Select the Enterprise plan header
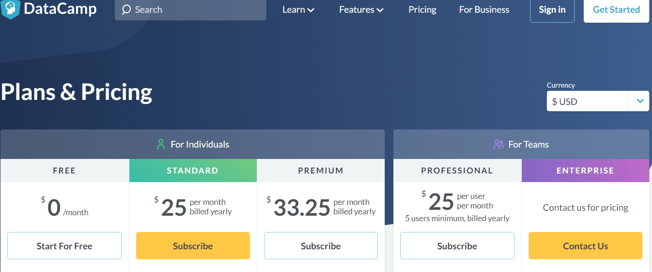The height and width of the screenshot is (272, 652). click(586, 171)
